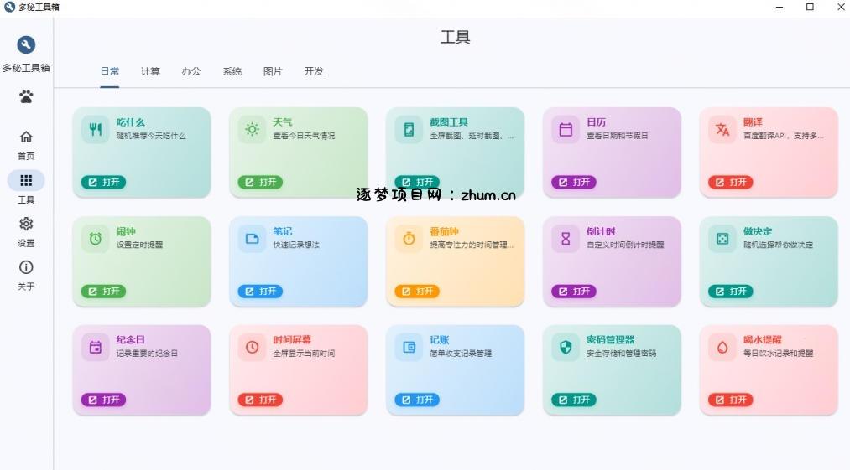850x470 pixels.
Task: Open the 闹钟 tool with 打开 button
Action: coord(103,292)
